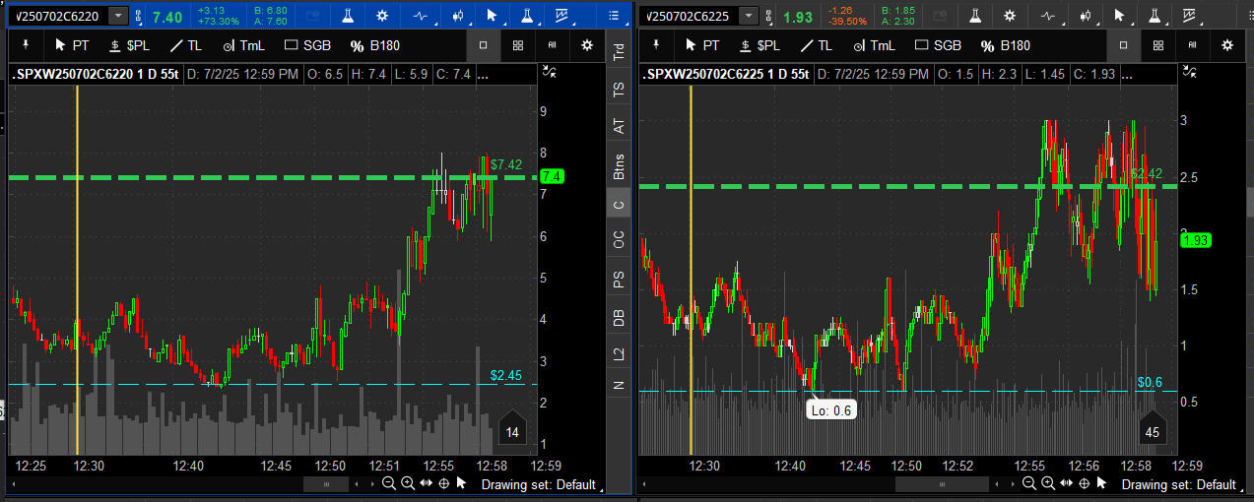Click the crosshair icon below the left chart
Image resolution: width=1254 pixels, height=502 pixels.
click(443, 483)
